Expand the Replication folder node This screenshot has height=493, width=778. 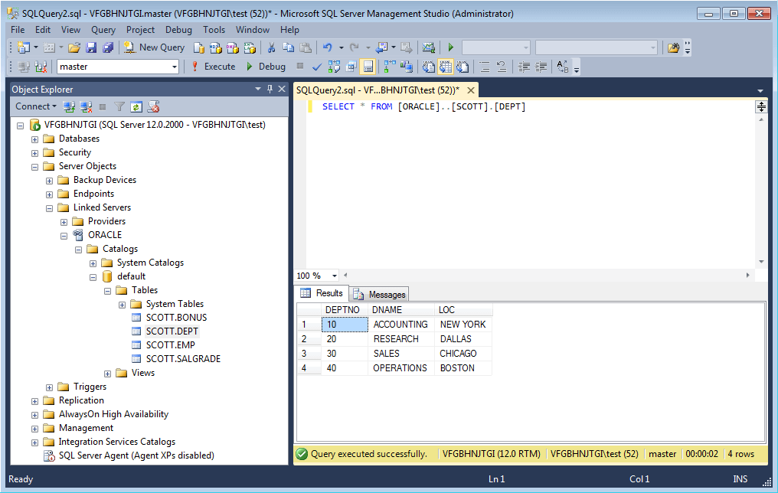[34, 401]
